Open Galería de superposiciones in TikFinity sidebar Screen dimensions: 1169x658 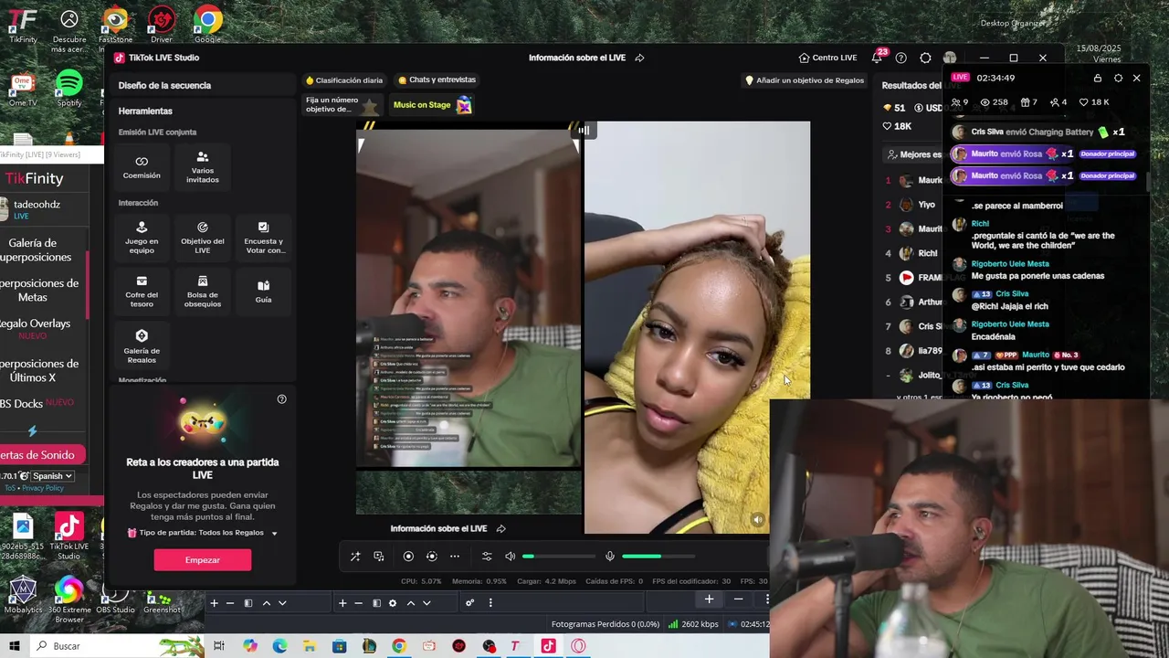[x=37, y=249]
